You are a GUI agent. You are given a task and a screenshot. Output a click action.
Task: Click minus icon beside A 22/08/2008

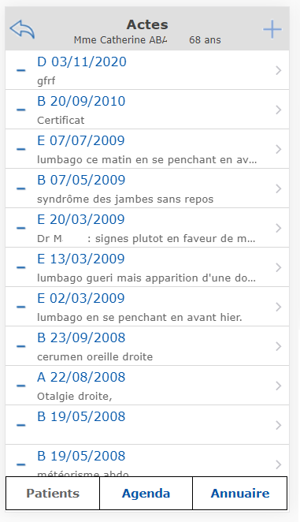[x=21, y=386]
